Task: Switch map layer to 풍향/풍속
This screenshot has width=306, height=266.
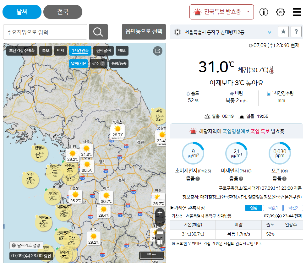Action: [118, 63]
